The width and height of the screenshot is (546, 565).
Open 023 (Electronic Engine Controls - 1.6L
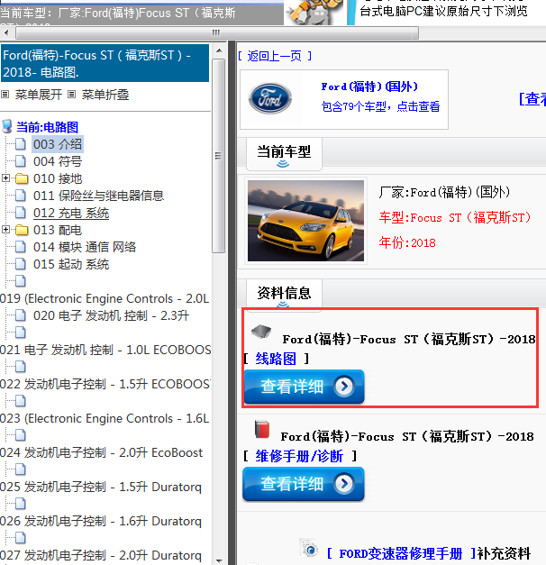click(105, 418)
